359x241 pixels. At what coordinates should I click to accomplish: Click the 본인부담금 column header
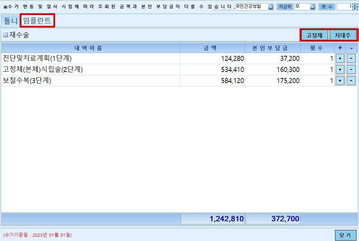pyautogui.click(x=272, y=48)
